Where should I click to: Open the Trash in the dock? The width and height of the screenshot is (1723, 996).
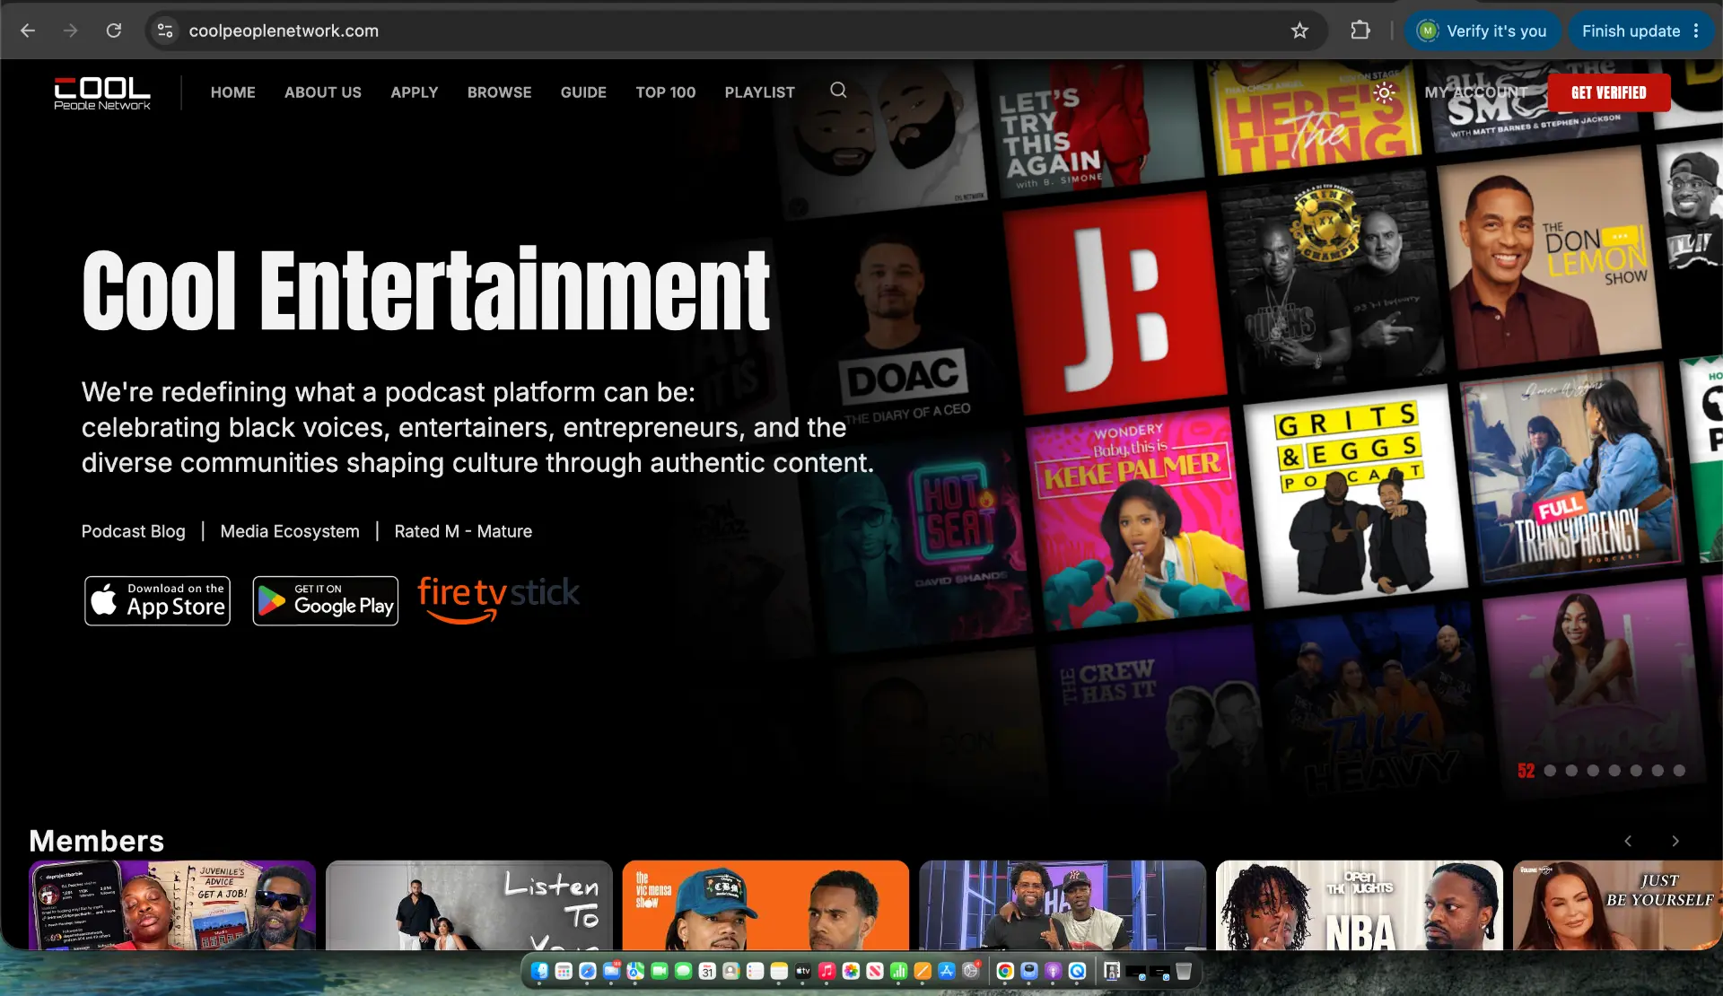pyautogui.click(x=1184, y=971)
